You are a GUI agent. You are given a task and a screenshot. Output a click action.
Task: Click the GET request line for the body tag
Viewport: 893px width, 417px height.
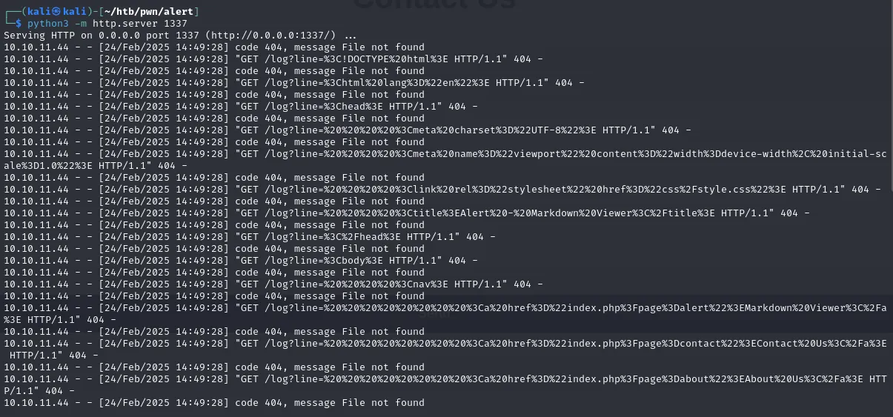(356, 261)
